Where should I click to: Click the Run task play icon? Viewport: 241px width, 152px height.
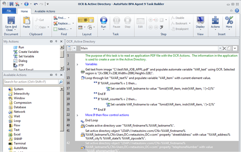(x=104, y=20)
